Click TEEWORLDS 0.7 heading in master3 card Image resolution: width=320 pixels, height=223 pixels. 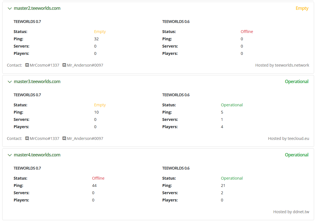click(27, 95)
